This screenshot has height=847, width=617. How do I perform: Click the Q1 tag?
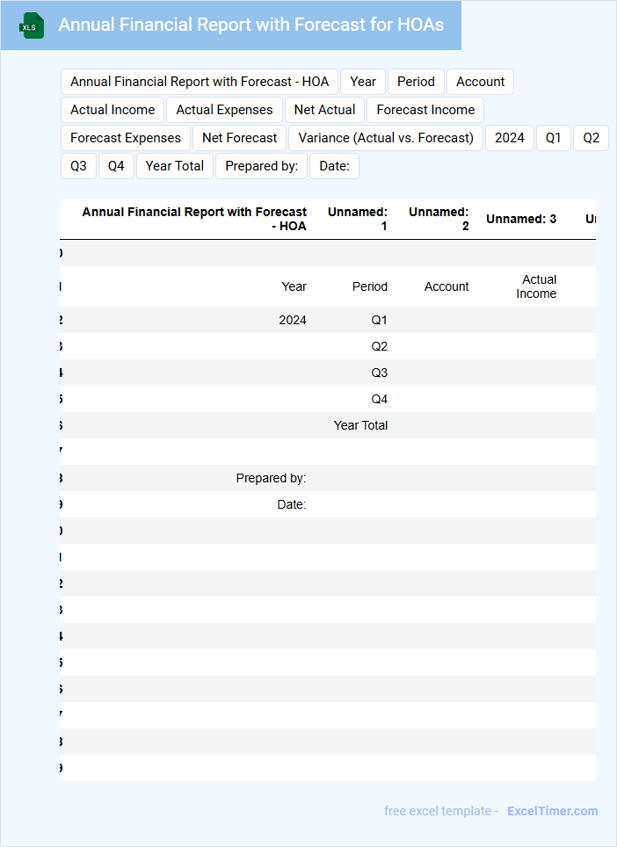coord(553,138)
